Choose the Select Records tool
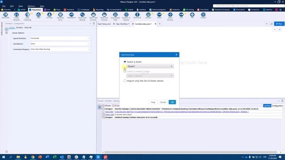 coord(170,16)
